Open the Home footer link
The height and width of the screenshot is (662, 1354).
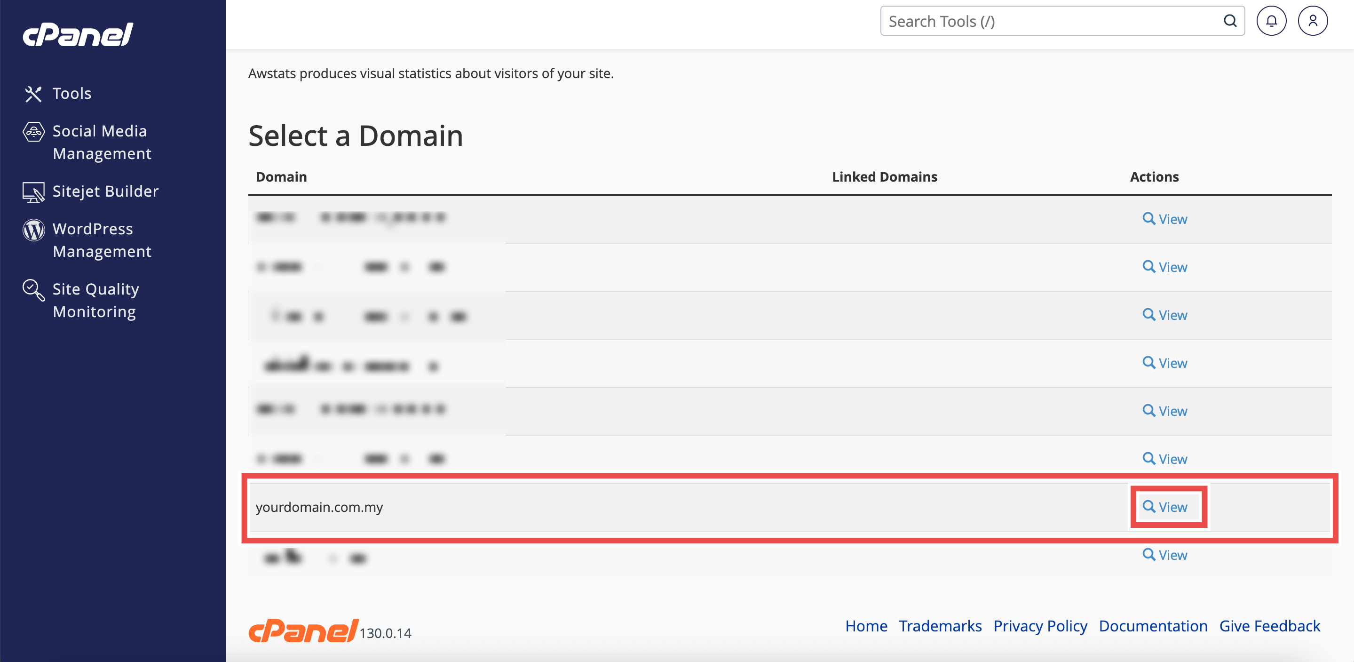point(866,626)
